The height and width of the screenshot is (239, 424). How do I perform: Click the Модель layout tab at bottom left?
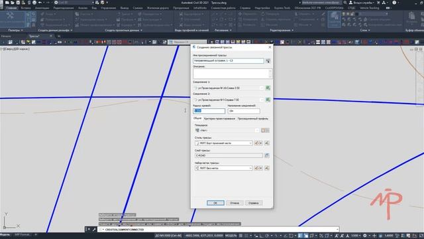point(5,234)
